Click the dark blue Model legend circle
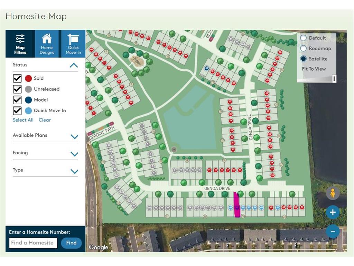Image resolution: width=354 pixels, height=266 pixels. (28, 100)
